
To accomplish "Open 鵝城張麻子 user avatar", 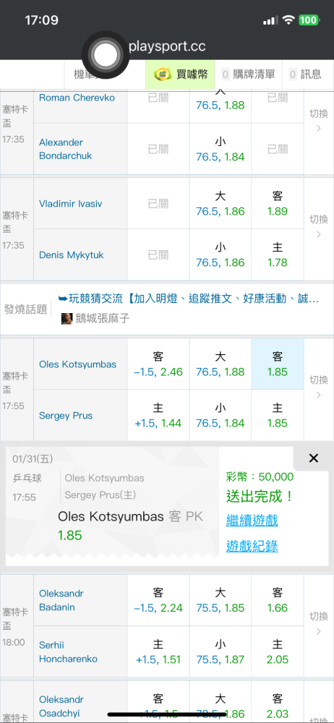I will tap(67, 319).
